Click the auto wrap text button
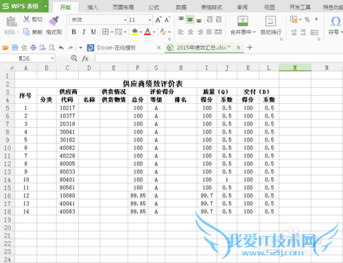The height and width of the screenshot is (263, 343). 271,25
